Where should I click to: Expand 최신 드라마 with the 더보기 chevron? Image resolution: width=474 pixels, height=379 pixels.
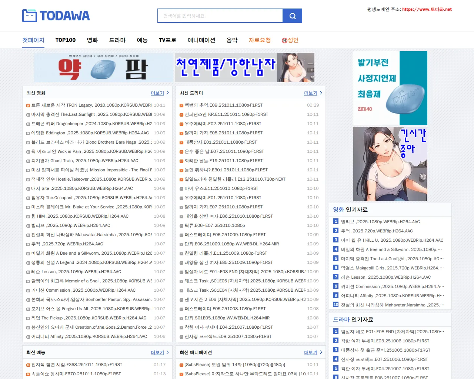coord(321,93)
